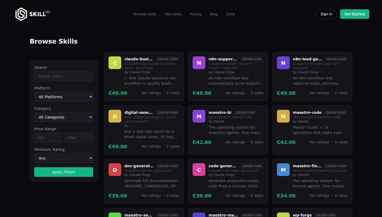Open n8n-lead-gen skill N icon
The width and height of the screenshot is (382, 217).
pos(283,63)
